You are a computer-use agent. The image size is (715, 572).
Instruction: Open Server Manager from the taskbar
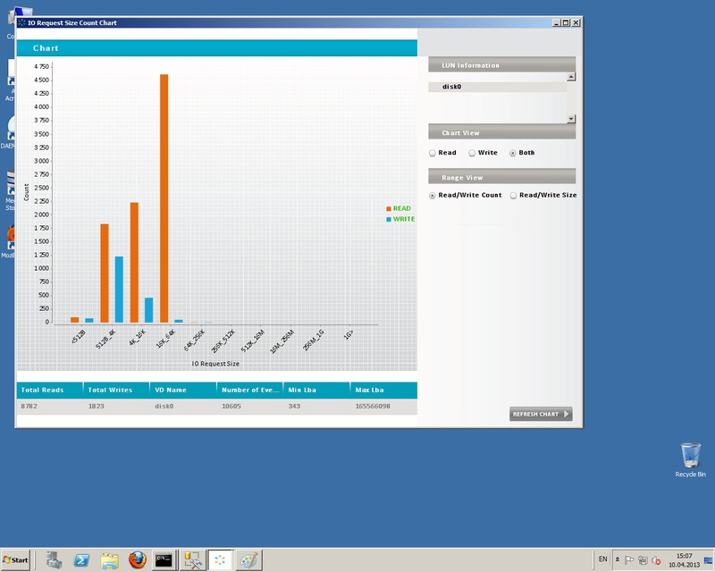pyautogui.click(x=54, y=560)
